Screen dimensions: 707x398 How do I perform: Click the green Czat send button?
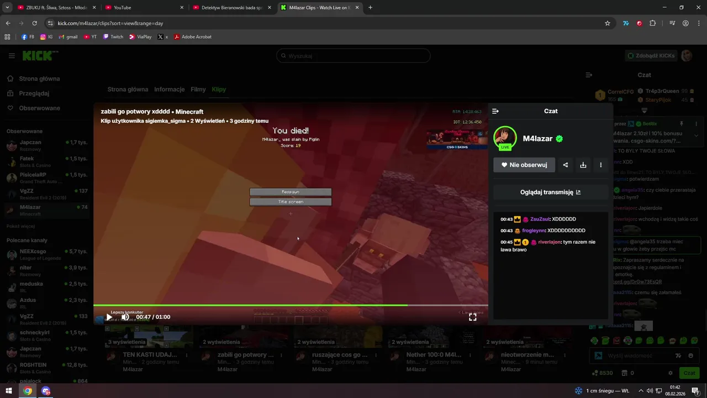(x=689, y=373)
